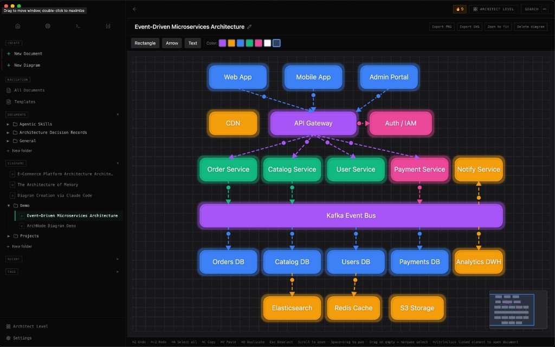Collapse the Diagrams section
Screen dimensions: 555x347
click(118, 163)
